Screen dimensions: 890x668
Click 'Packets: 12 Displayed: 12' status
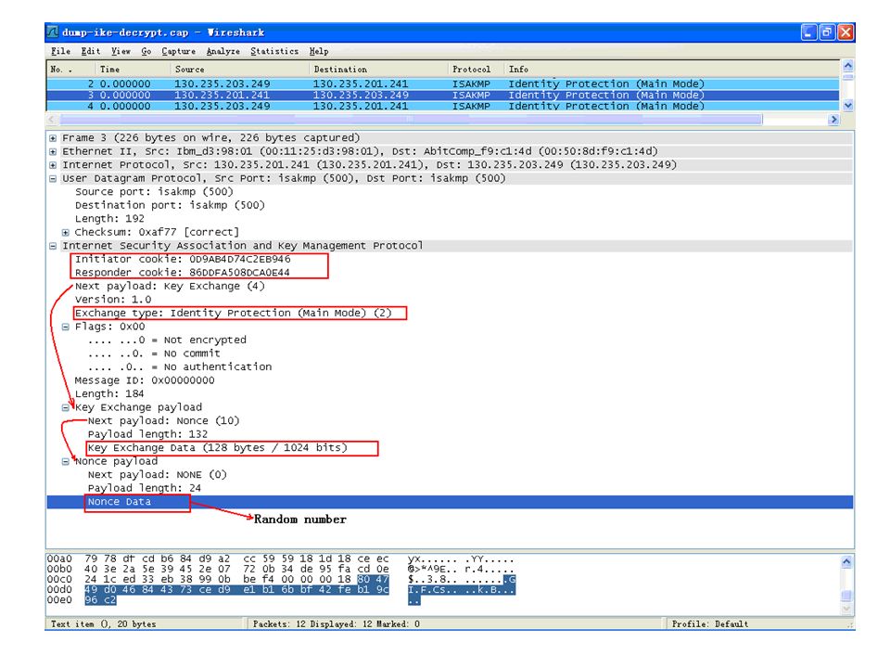tap(336, 624)
